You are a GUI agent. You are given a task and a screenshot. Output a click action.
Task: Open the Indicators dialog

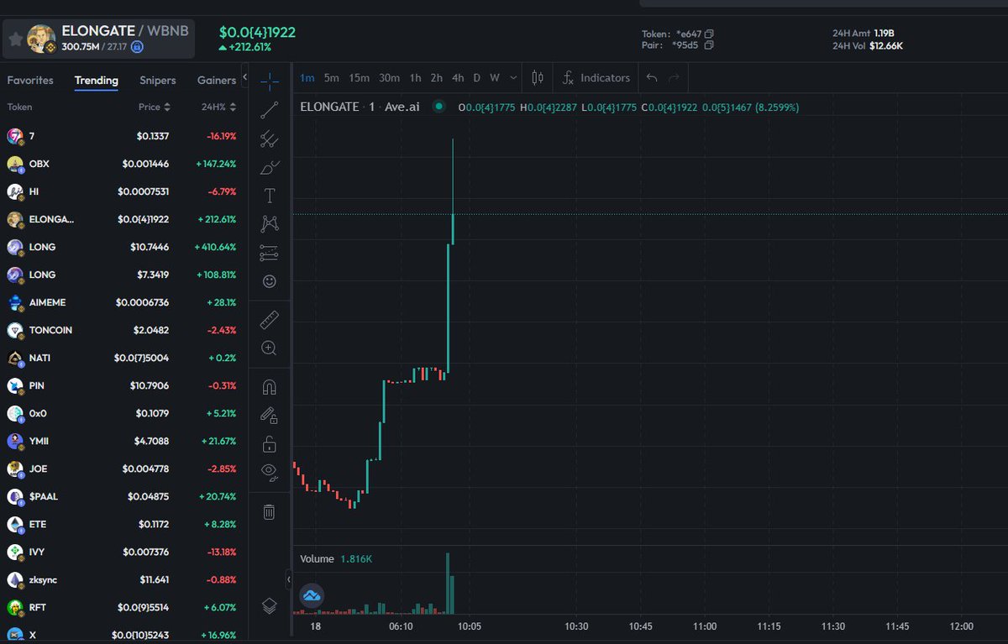coord(596,78)
